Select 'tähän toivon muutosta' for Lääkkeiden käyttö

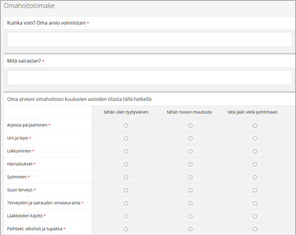pyautogui.click(x=190, y=216)
